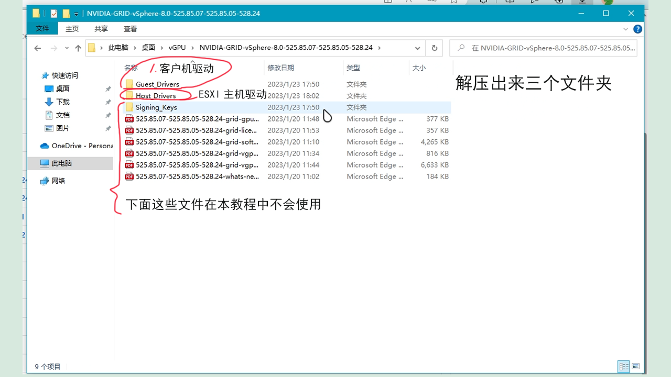671x377 pixels.
Task: Select 网络 in the navigation pane
Action: [58, 181]
